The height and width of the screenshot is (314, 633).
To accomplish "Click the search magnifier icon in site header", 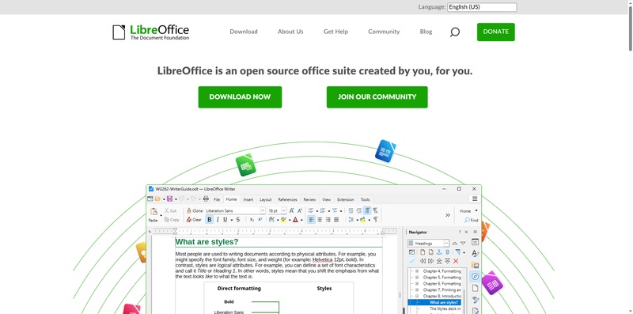I will 454,32.
